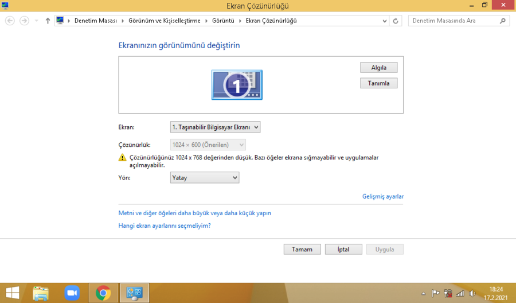Image resolution: width=516 pixels, height=303 pixels.
Task: Click the Tamam button
Action: (x=302, y=249)
